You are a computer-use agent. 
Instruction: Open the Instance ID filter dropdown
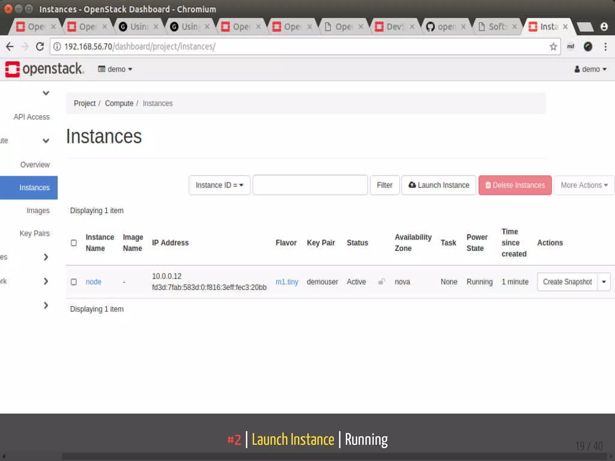coord(219,185)
